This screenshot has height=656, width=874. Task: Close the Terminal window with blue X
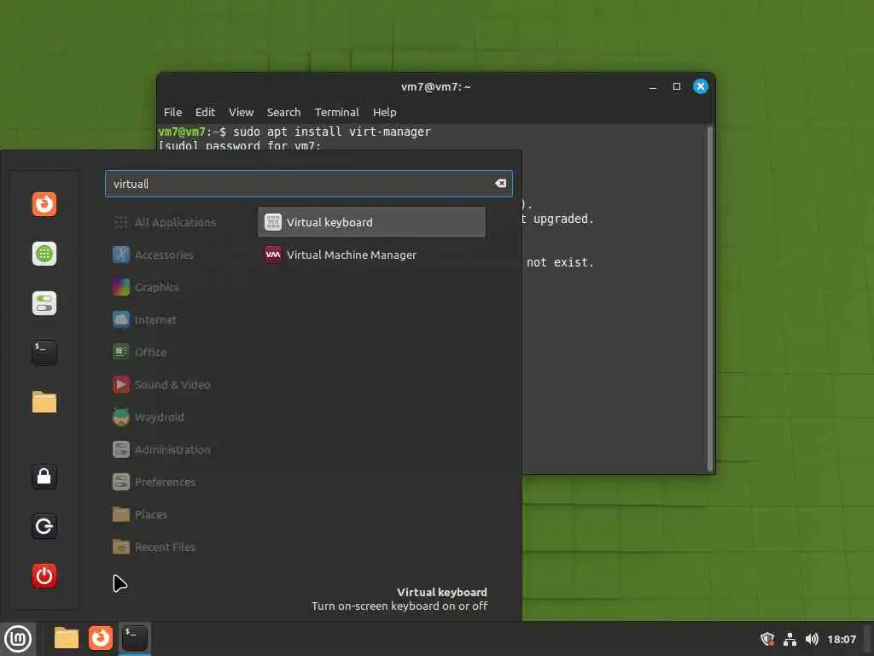701,86
